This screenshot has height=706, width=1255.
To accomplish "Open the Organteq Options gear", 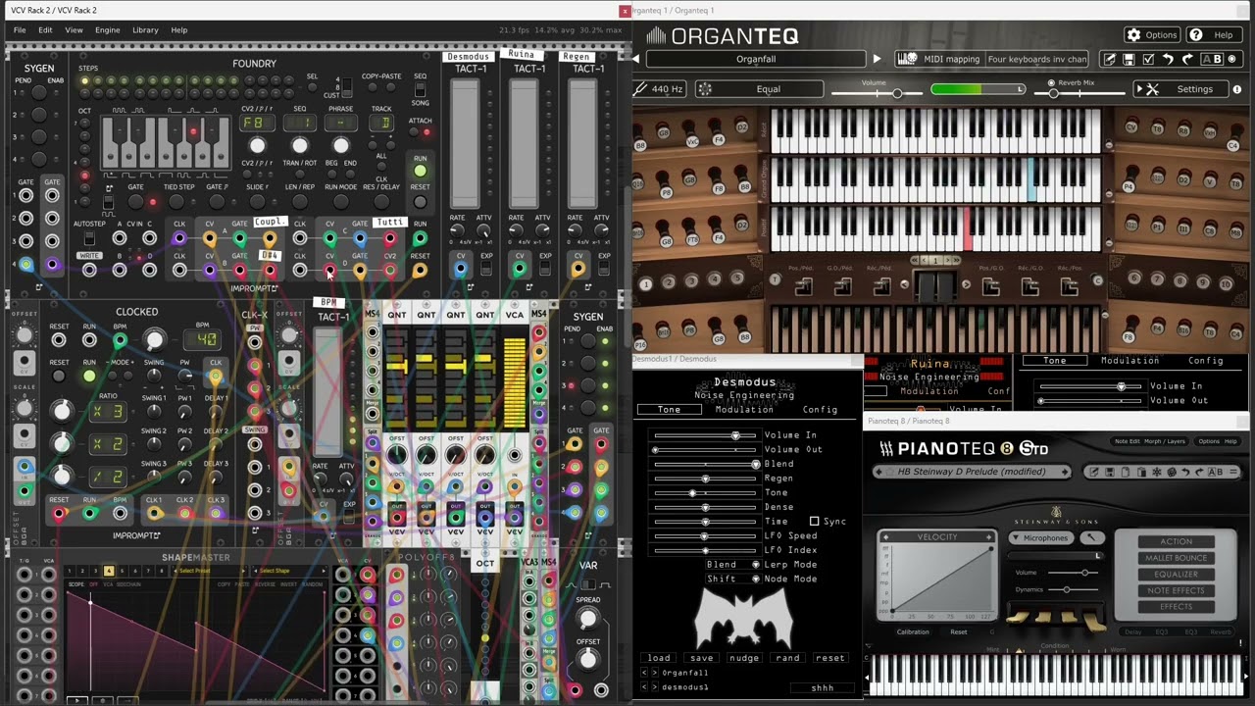I will click(x=1134, y=35).
